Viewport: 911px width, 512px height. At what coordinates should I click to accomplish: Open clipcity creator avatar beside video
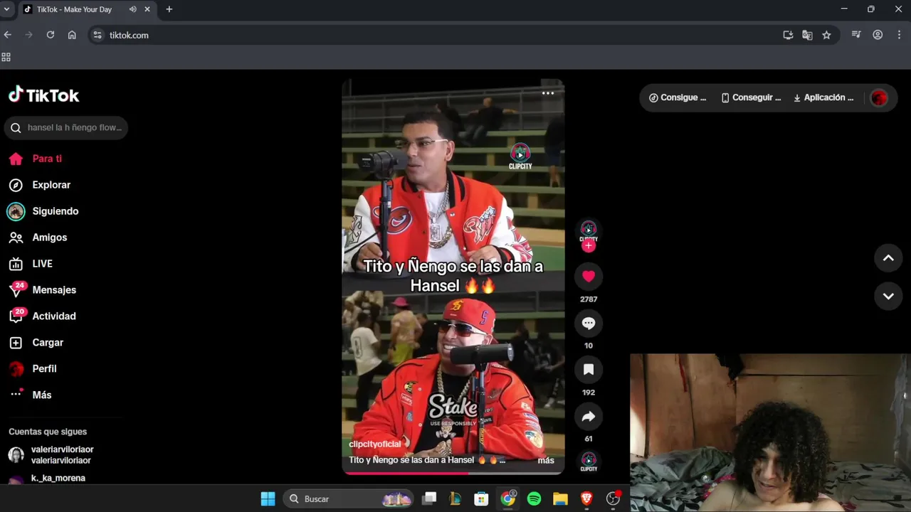[589, 230]
